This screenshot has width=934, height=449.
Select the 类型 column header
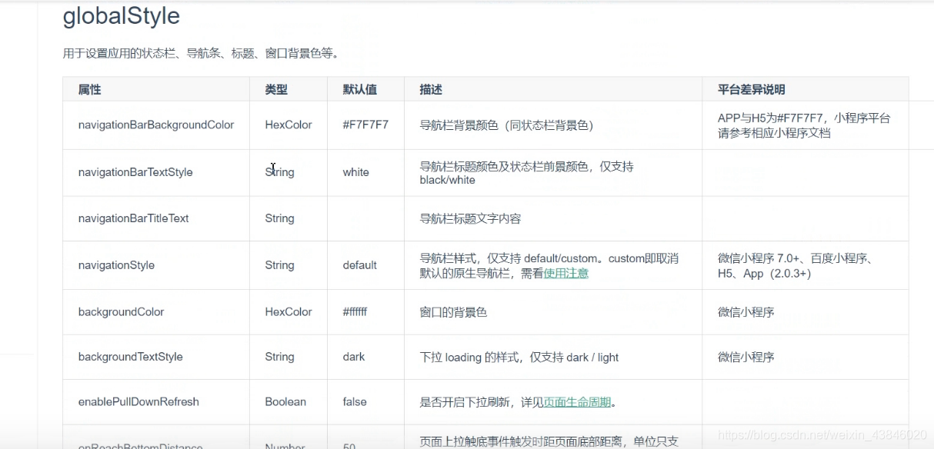tap(276, 89)
